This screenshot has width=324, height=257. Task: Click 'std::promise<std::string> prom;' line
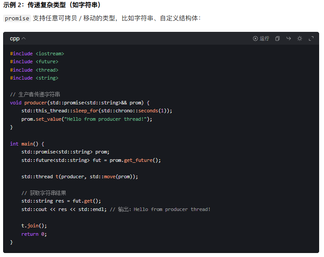66,152
